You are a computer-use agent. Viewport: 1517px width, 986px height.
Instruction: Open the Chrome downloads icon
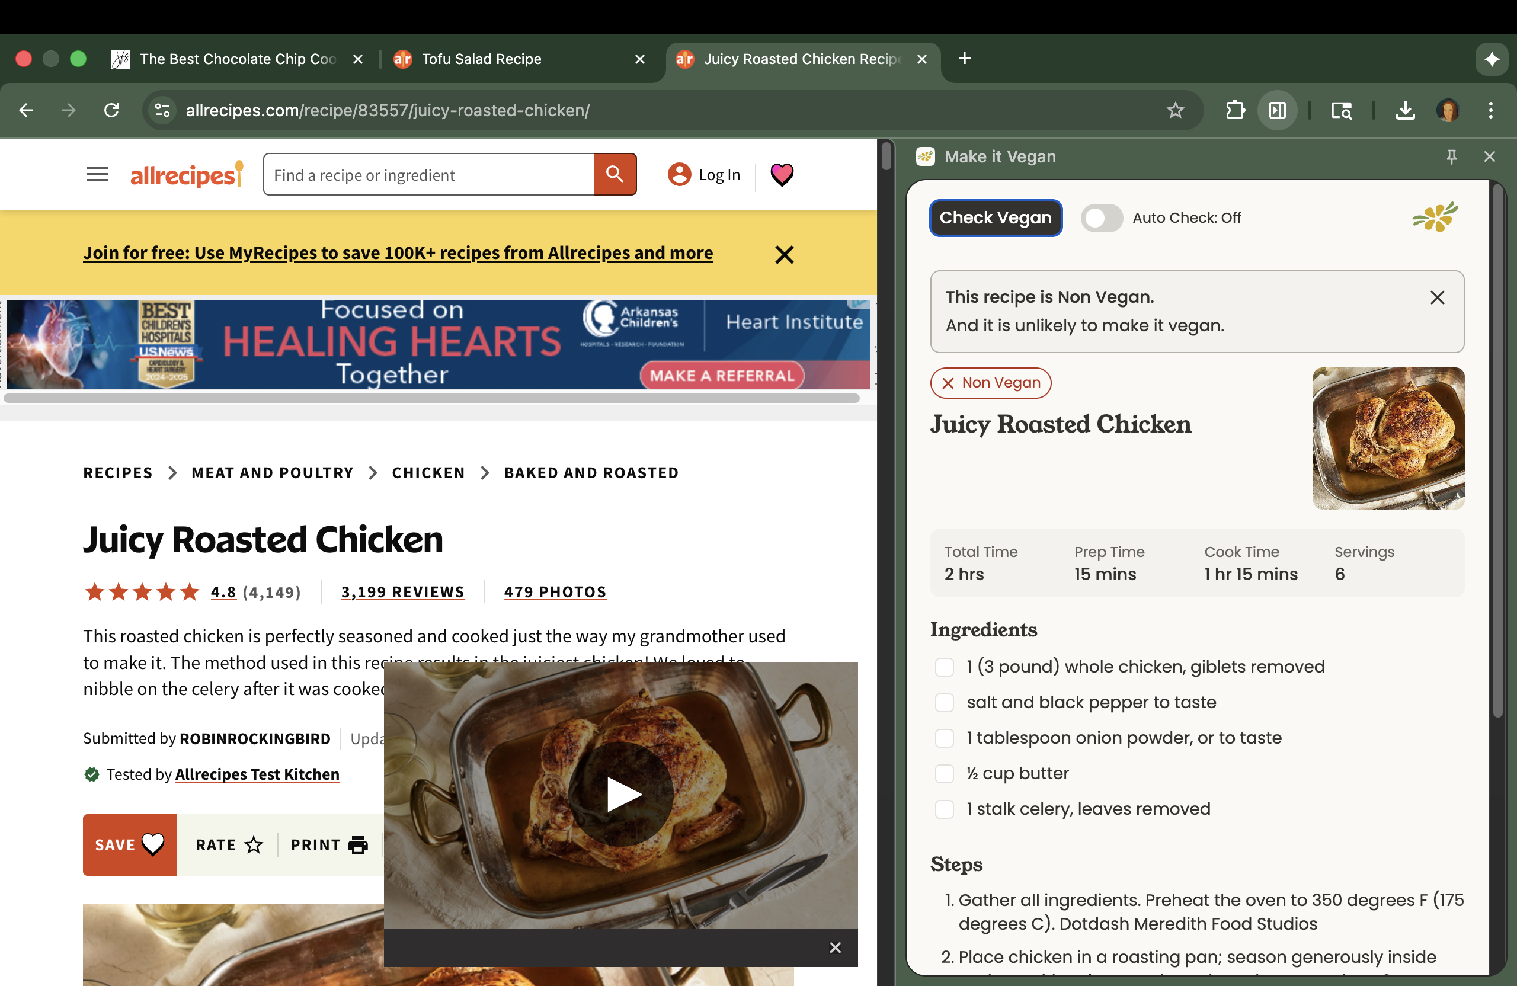[x=1405, y=110]
